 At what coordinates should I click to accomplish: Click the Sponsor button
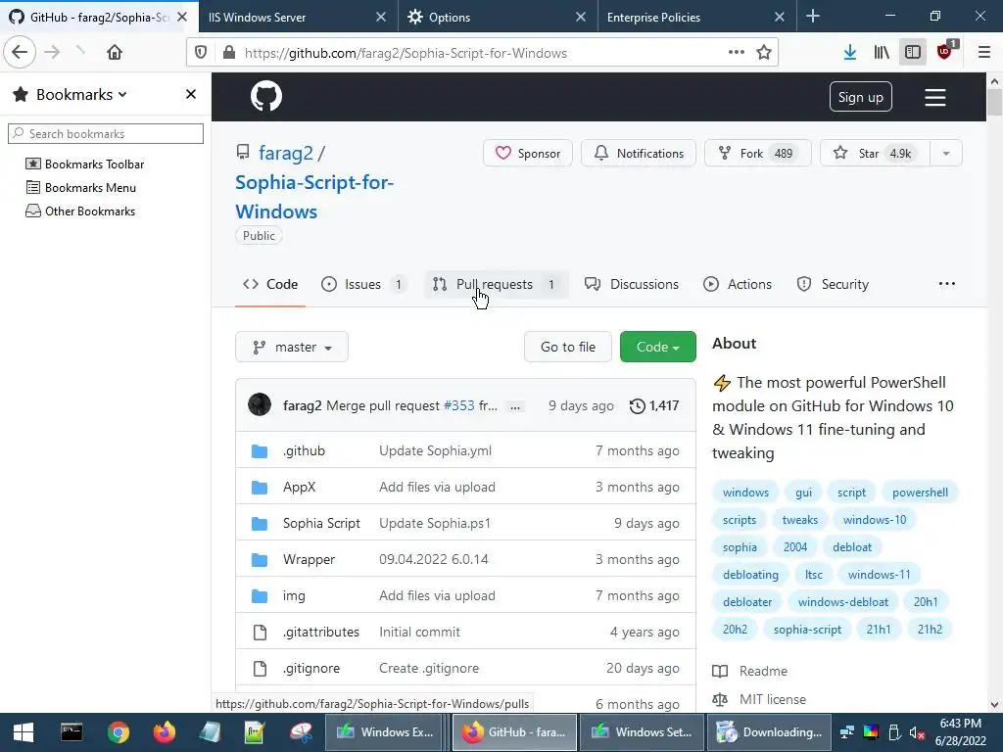coord(528,154)
